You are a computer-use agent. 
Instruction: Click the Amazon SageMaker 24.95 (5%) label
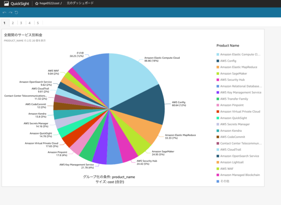point(163,153)
